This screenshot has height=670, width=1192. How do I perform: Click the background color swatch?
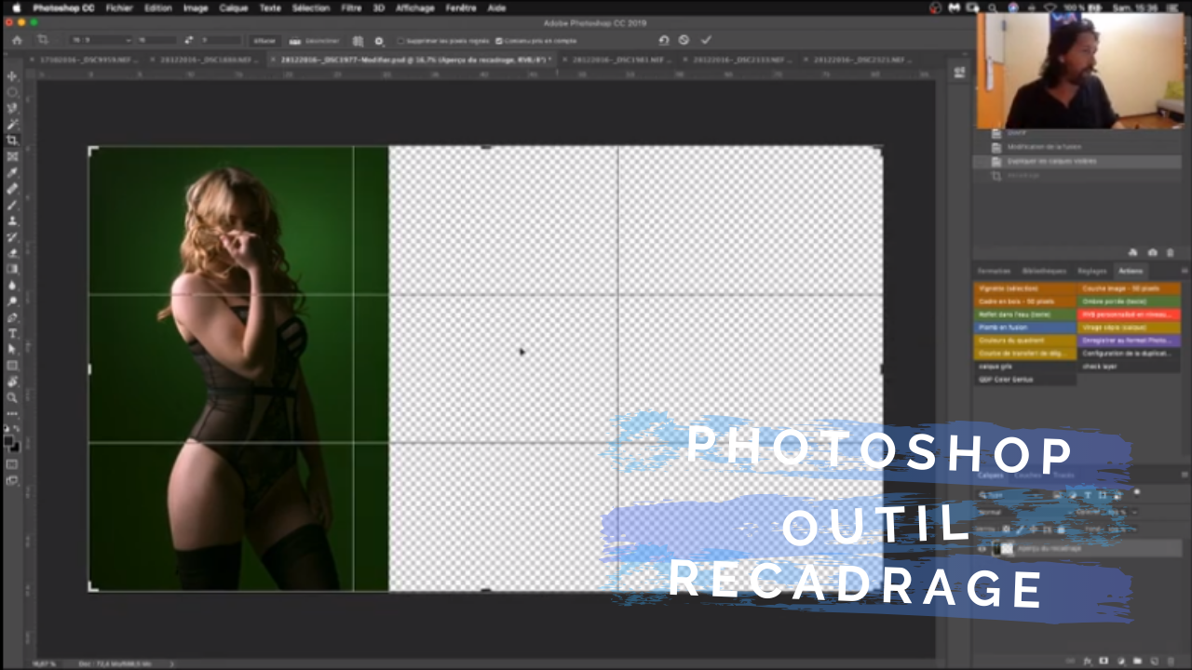15,447
